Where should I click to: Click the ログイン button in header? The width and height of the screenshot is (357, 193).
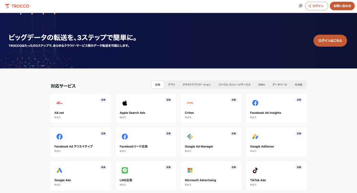pos(317,6)
